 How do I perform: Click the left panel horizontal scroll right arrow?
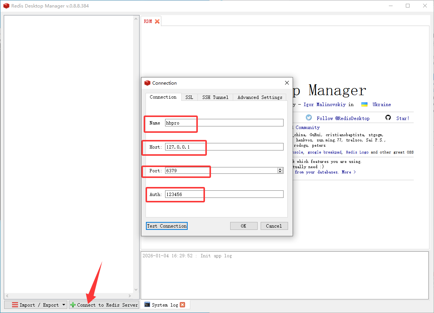129,296
